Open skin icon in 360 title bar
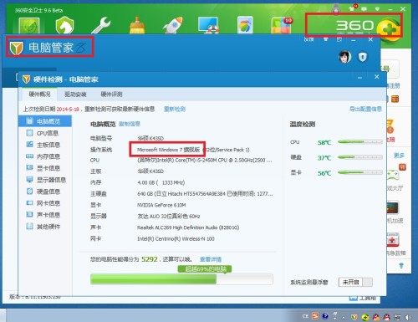Viewport: 418px width, 322px height. (353, 8)
